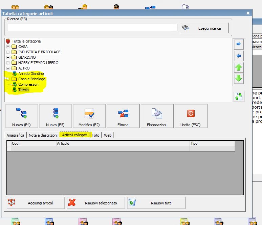Click the INDUSTRIA E BRICOLAGE folder icon
The width and height of the screenshot is (262, 225).
coord(14,52)
